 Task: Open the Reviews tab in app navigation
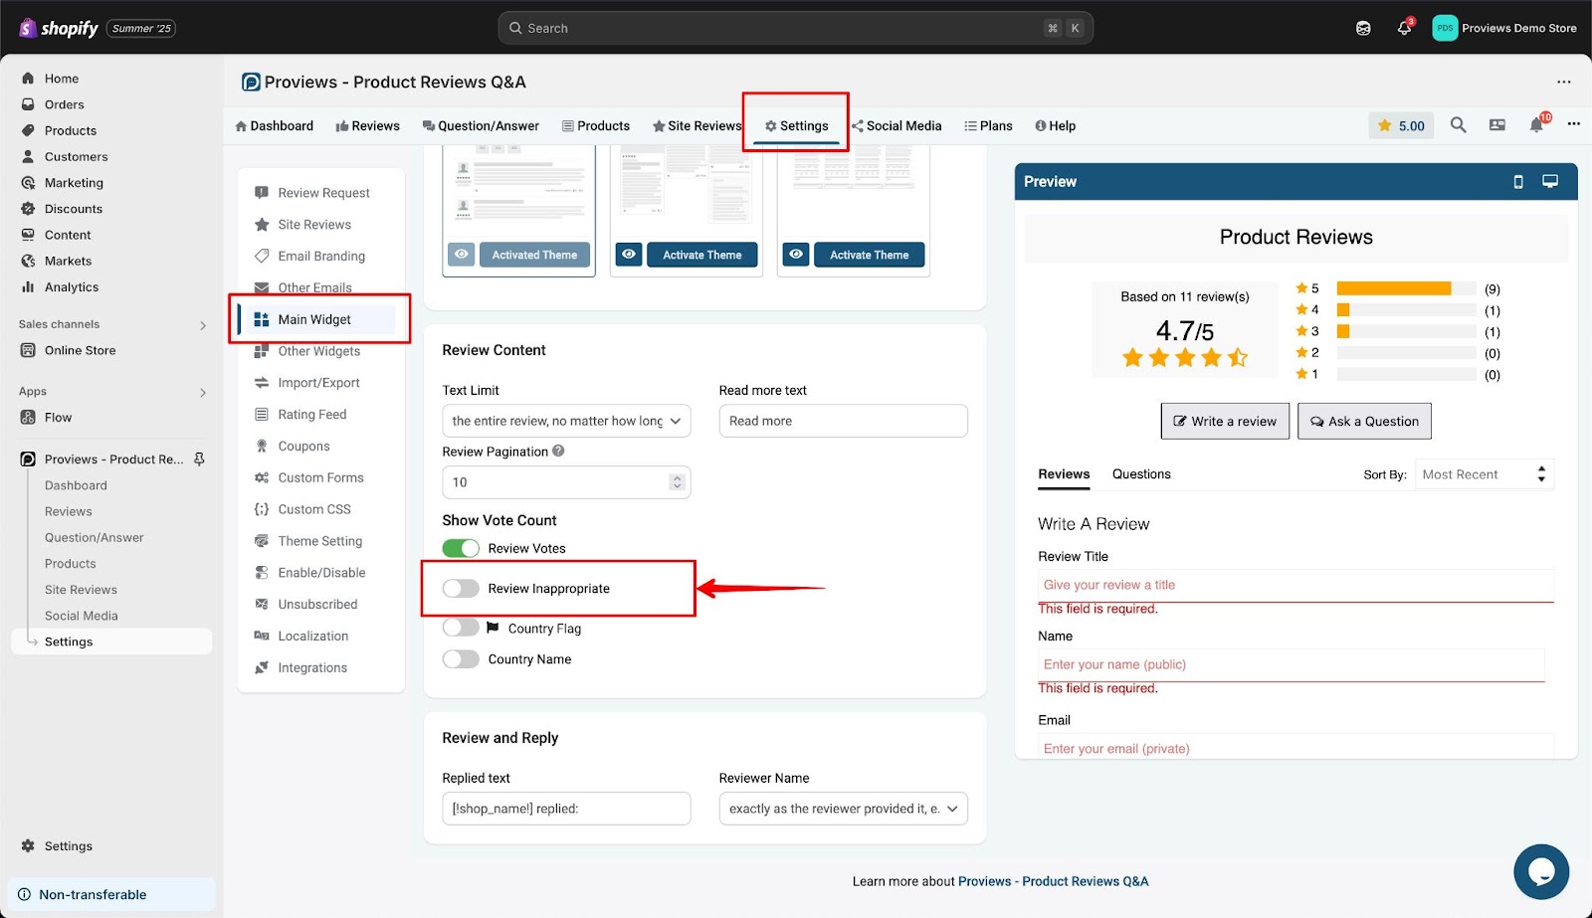(367, 126)
